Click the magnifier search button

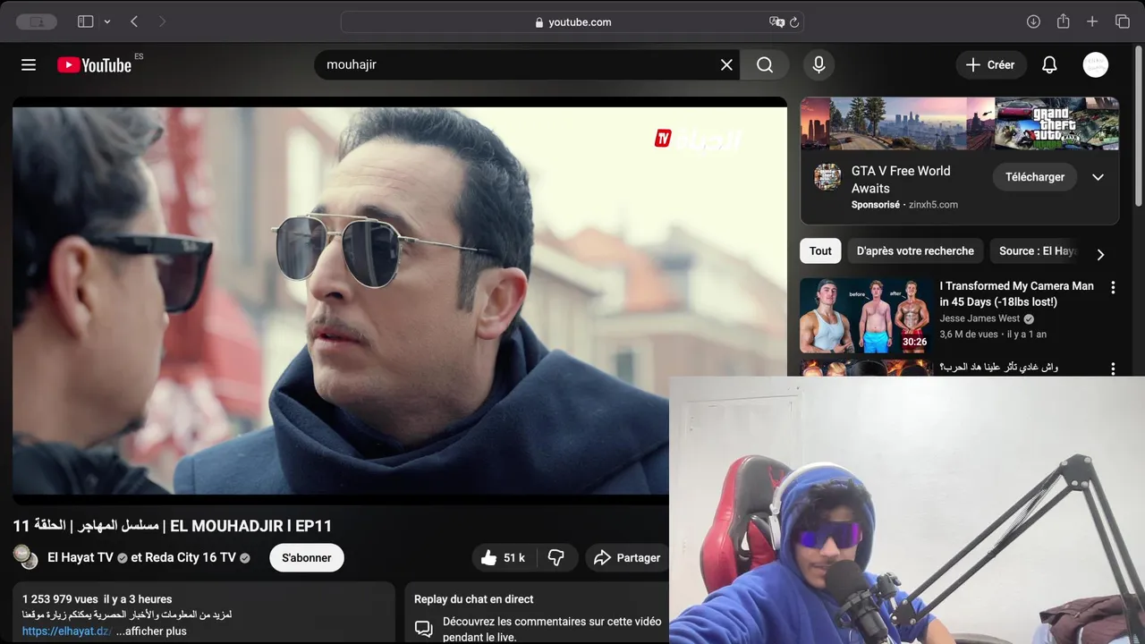[x=765, y=64]
